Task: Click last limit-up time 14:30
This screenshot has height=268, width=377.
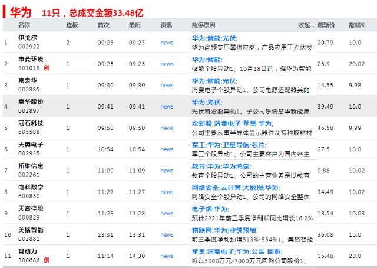Action: pyautogui.click(x=137, y=256)
